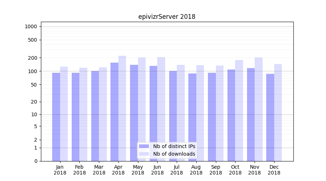
Task: Select the Aug 2018 downloads bar
Action: coord(200,113)
